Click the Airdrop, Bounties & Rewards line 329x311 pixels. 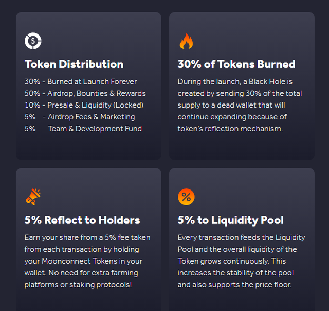85,93
